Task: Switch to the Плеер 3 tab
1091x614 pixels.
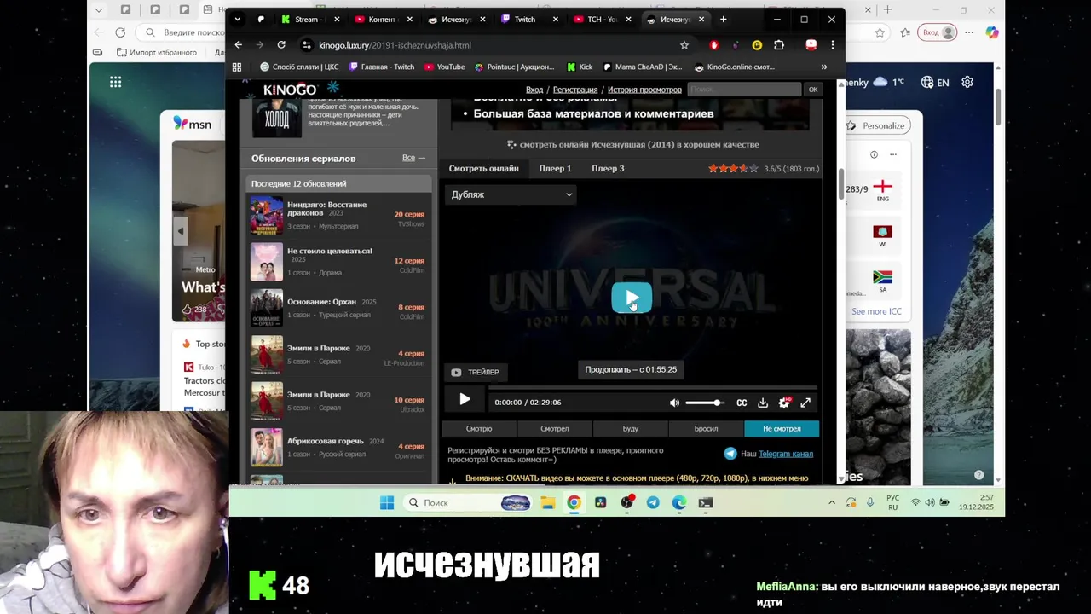Action: [608, 168]
